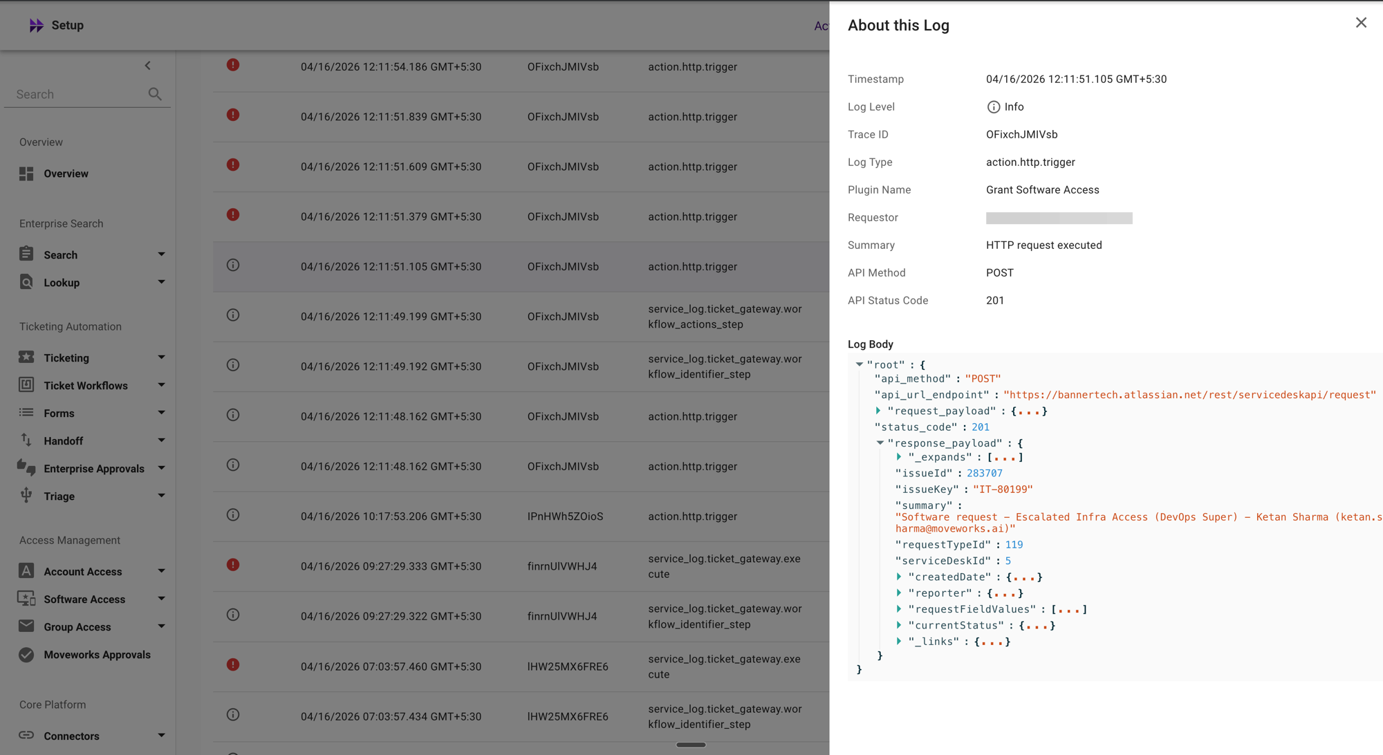Open the Lookup tool icon
Screen dimensions: 1383x755
click(26, 282)
